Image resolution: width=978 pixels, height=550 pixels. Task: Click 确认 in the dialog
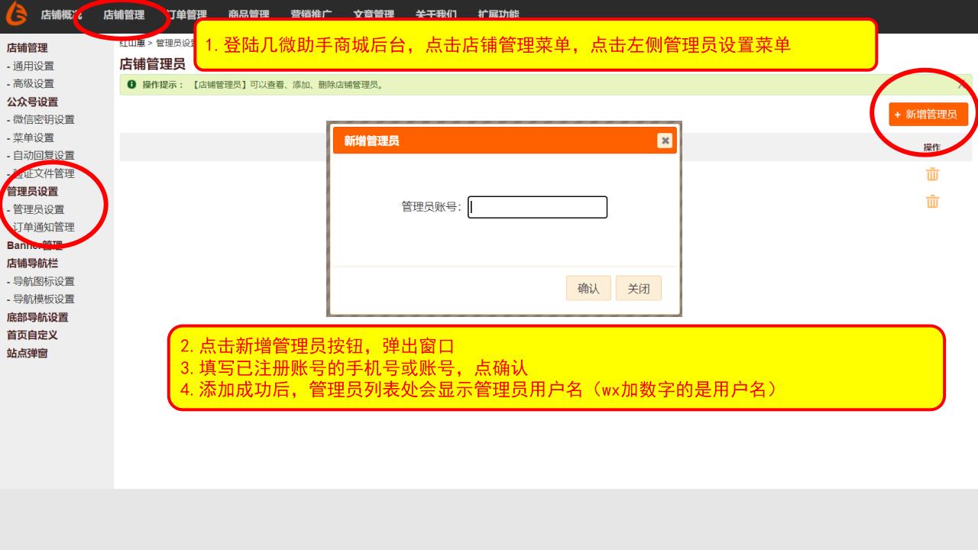588,289
